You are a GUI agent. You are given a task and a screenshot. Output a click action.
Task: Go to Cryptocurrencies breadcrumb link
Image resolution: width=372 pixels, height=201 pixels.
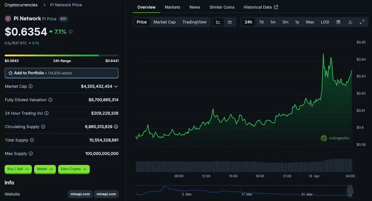tap(21, 5)
